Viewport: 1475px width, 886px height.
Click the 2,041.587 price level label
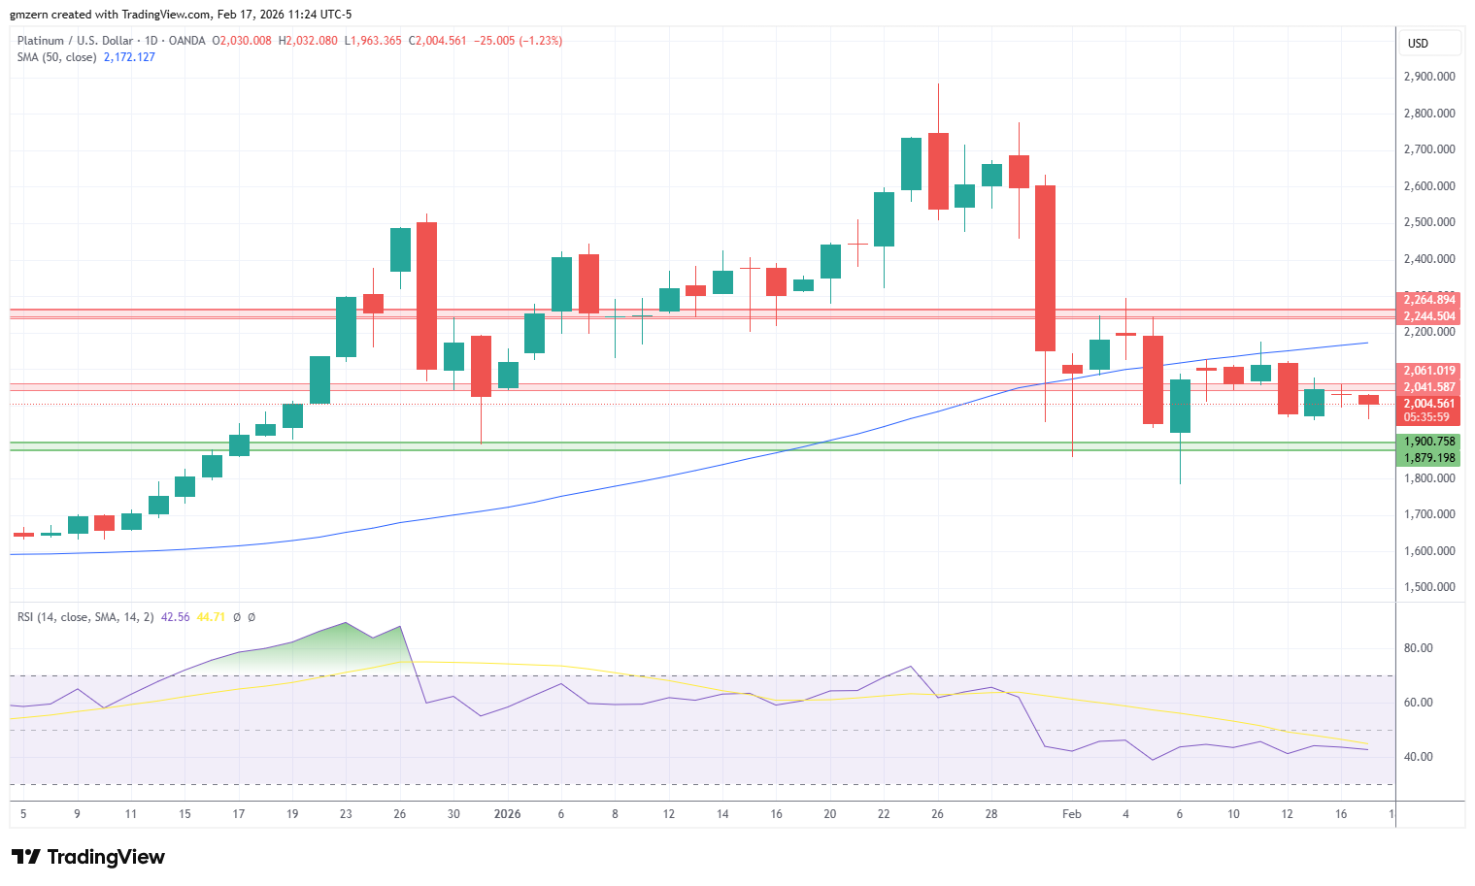click(x=1427, y=387)
